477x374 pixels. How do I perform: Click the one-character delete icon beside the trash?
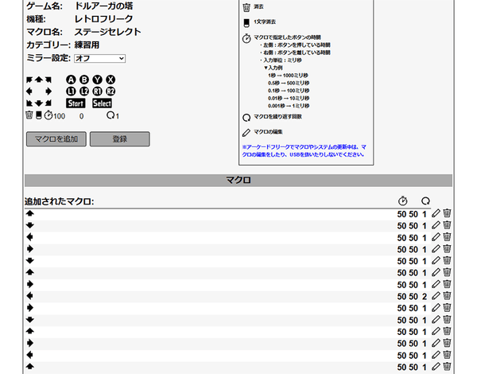(x=38, y=116)
